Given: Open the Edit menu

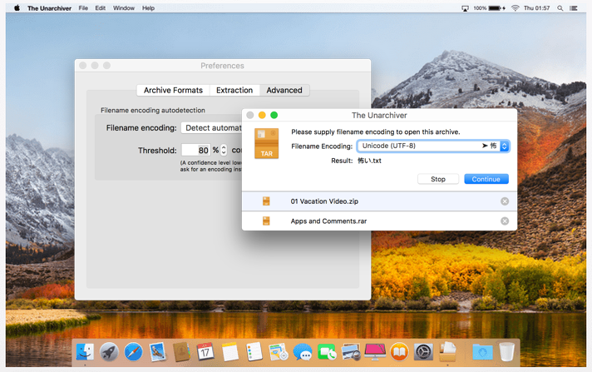Looking at the screenshot, I should click(100, 8).
